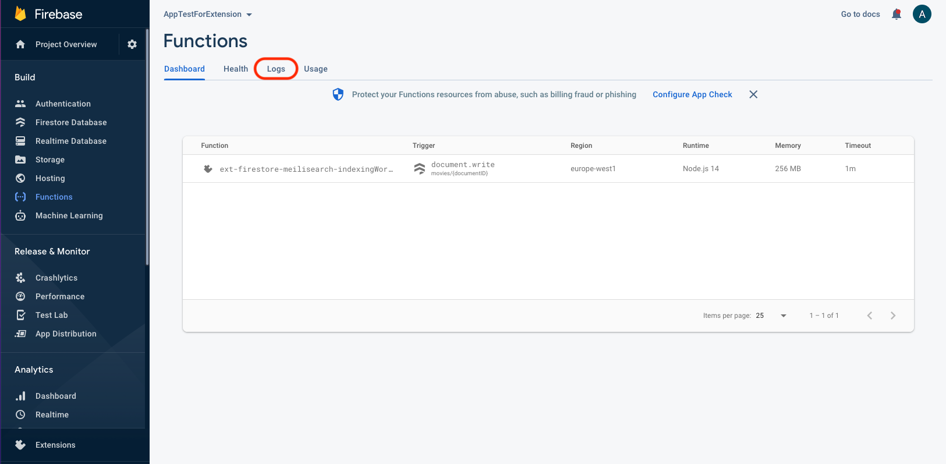
Task: Click the Project Overview home icon
Action: click(20, 44)
